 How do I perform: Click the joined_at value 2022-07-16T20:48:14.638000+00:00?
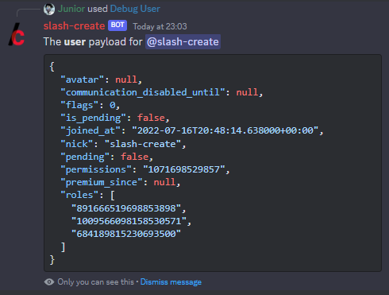225,130
